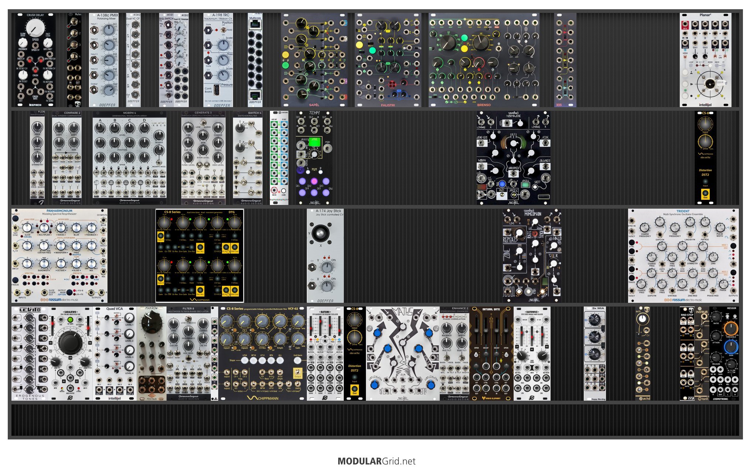This screenshot has height=469, width=754.
Task: Click the Freq knob on VCF-02
Action: [262, 322]
